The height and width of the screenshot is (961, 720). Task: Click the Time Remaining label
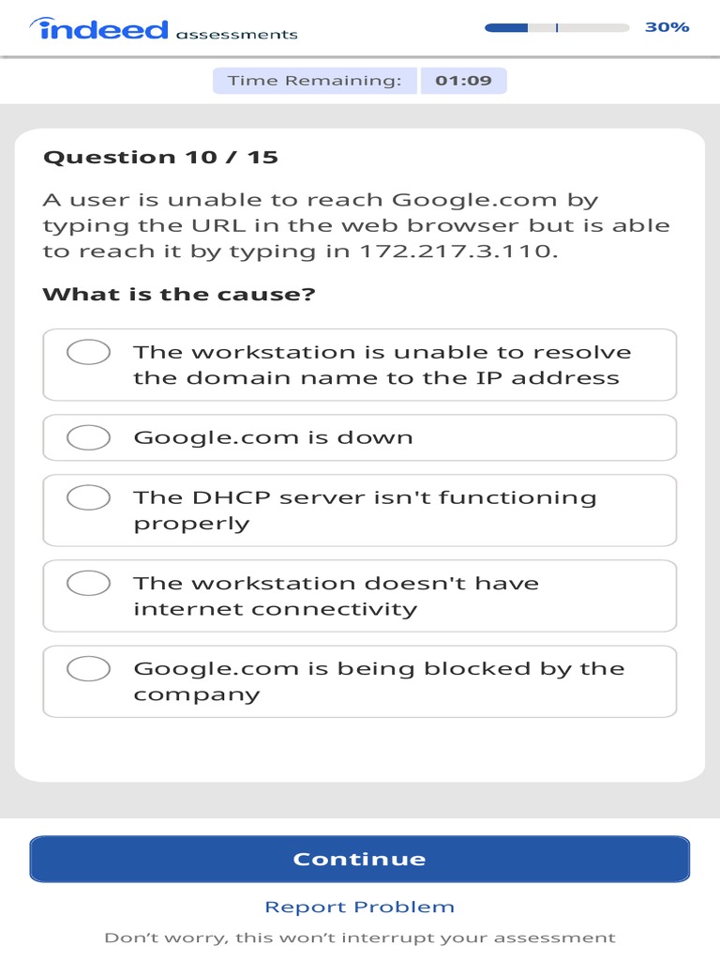click(x=315, y=81)
